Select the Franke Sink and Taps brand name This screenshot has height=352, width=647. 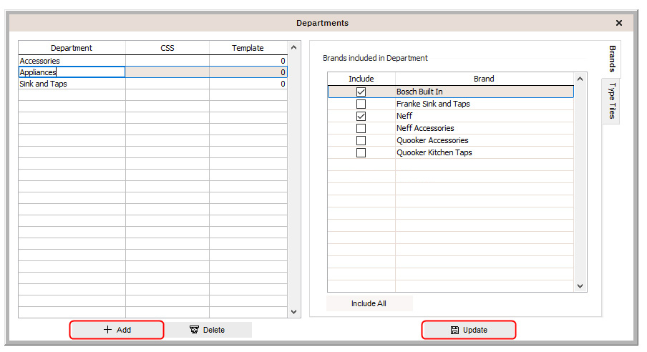pos(433,104)
